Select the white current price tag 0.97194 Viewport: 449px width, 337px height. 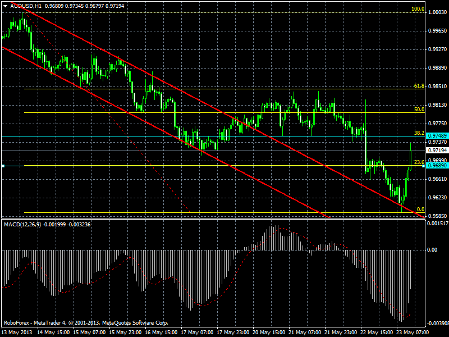(437, 150)
